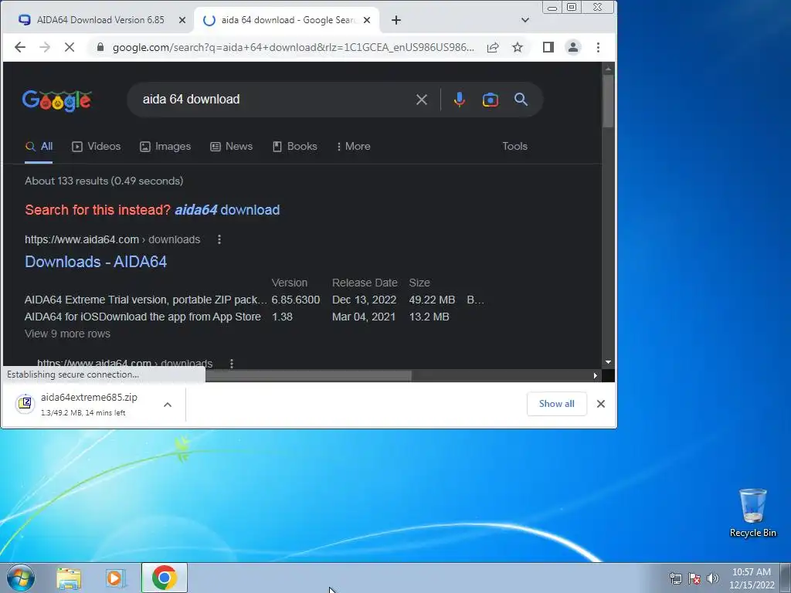Click the Google holiday logo
The height and width of the screenshot is (593, 791).
(x=56, y=101)
